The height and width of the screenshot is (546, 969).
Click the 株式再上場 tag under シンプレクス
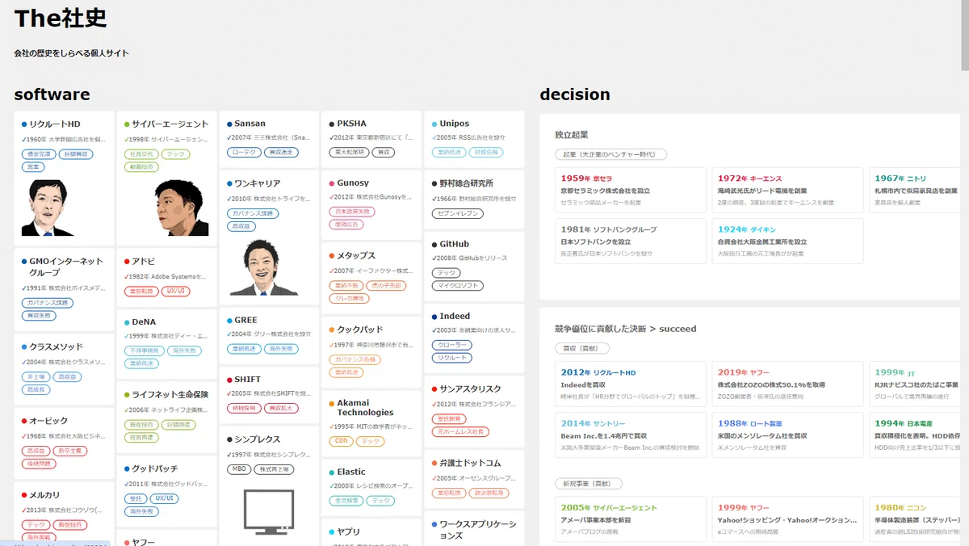tap(275, 469)
